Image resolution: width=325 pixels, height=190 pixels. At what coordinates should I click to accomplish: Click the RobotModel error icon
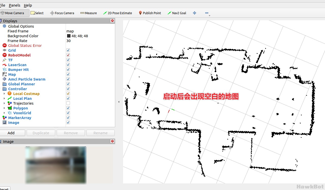pos(4,55)
